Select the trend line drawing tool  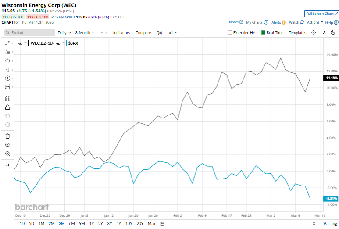coord(7,43)
